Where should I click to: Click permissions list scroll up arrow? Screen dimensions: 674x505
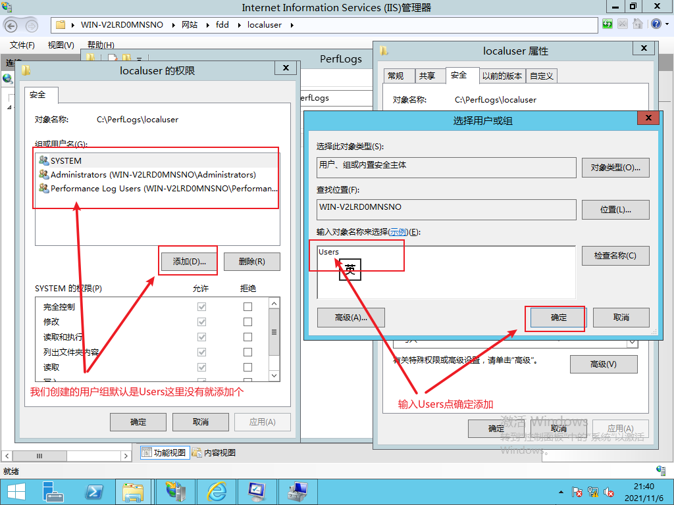point(274,303)
